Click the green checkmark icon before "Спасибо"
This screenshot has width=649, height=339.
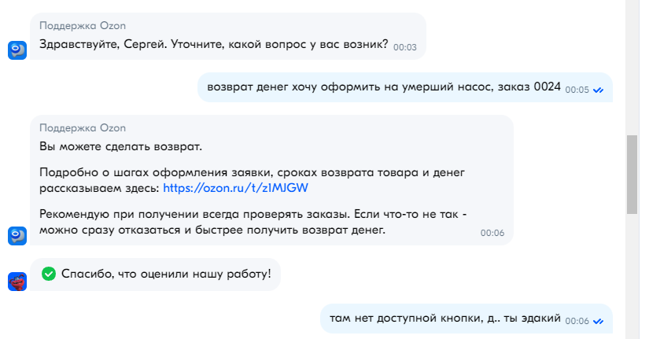[49, 274]
